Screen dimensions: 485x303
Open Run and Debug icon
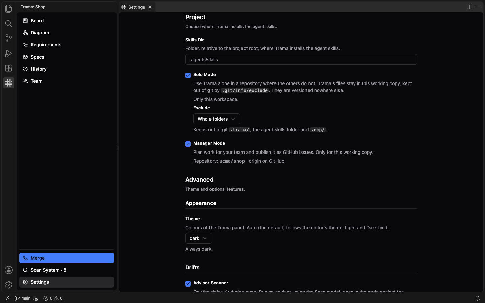pos(9,53)
